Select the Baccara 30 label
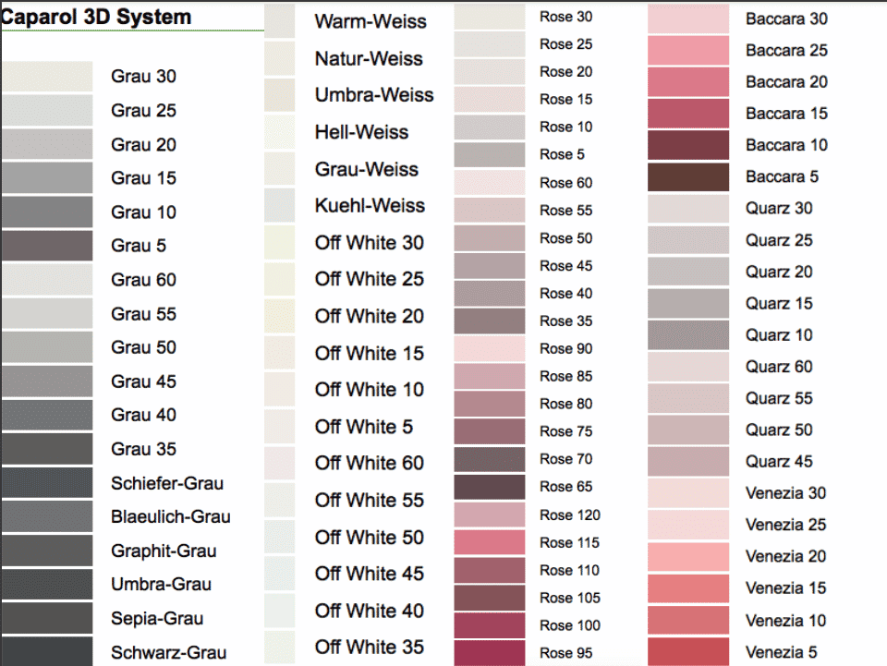 click(786, 18)
